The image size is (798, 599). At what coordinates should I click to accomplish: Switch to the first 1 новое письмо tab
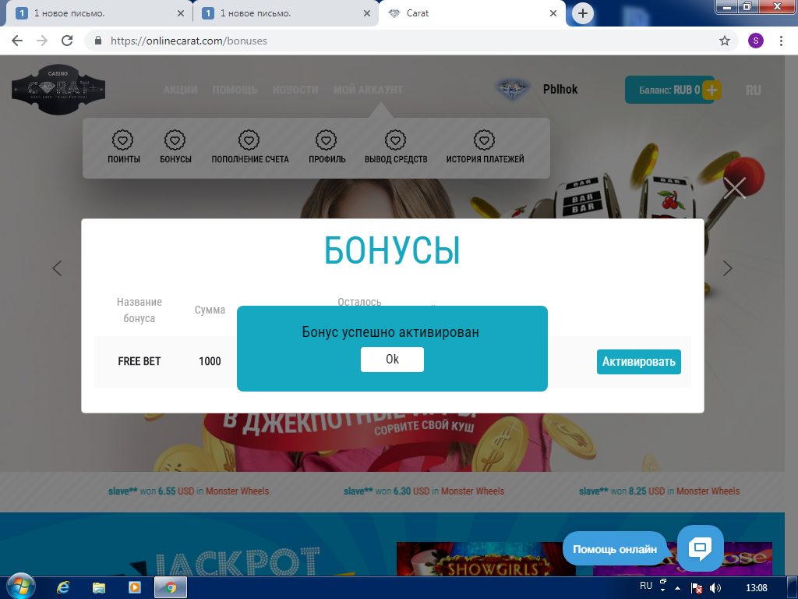tap(99, 13)
